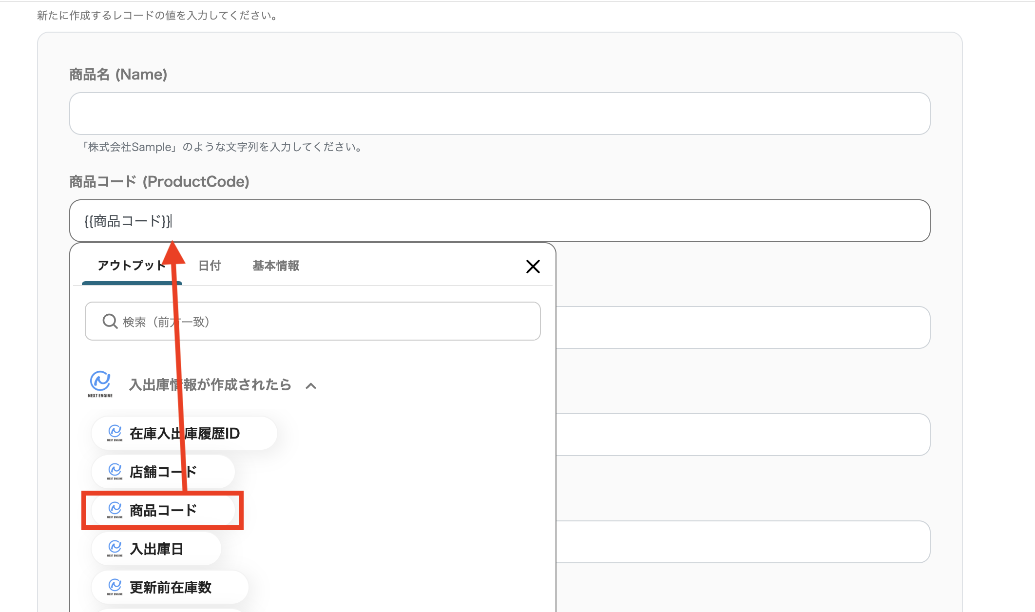Click the 商品名 (Name) input field

499,114
